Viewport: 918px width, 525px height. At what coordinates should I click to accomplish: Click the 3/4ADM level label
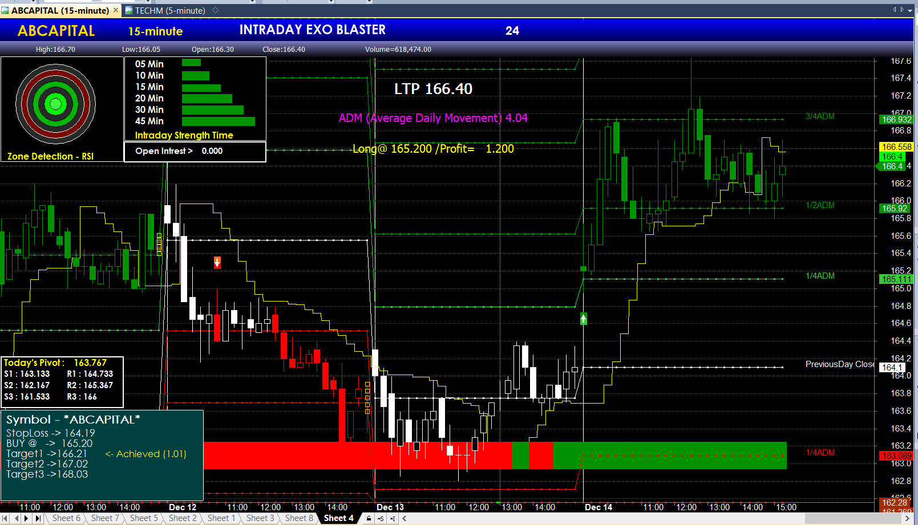820,116
